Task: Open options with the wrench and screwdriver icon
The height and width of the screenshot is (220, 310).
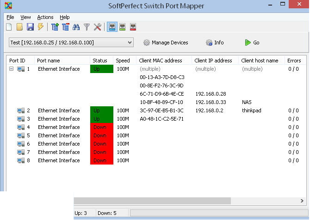Action: pos(98,27)
